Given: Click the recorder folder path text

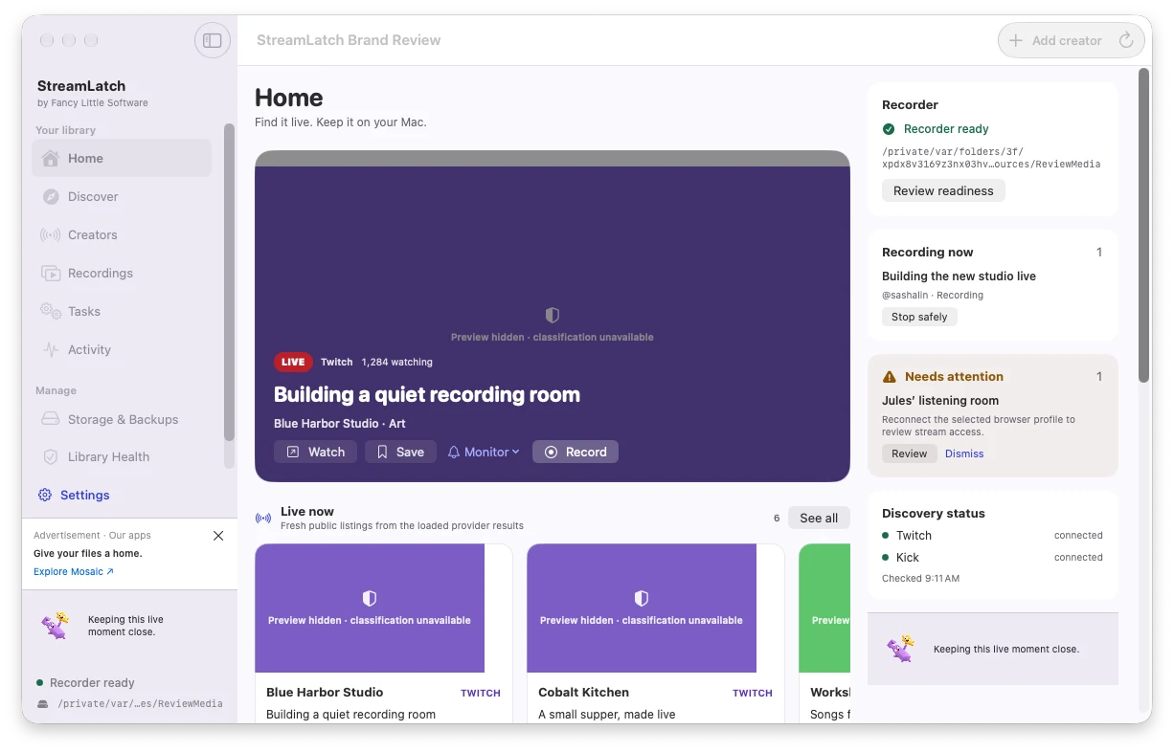Looking at the screenshot, I should 991,158.
